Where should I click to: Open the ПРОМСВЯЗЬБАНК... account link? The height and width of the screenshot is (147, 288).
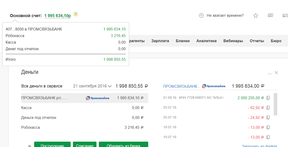pos(182,86)
